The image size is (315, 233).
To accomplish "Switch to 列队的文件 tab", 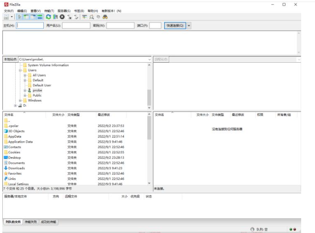I will click(13, 222).
